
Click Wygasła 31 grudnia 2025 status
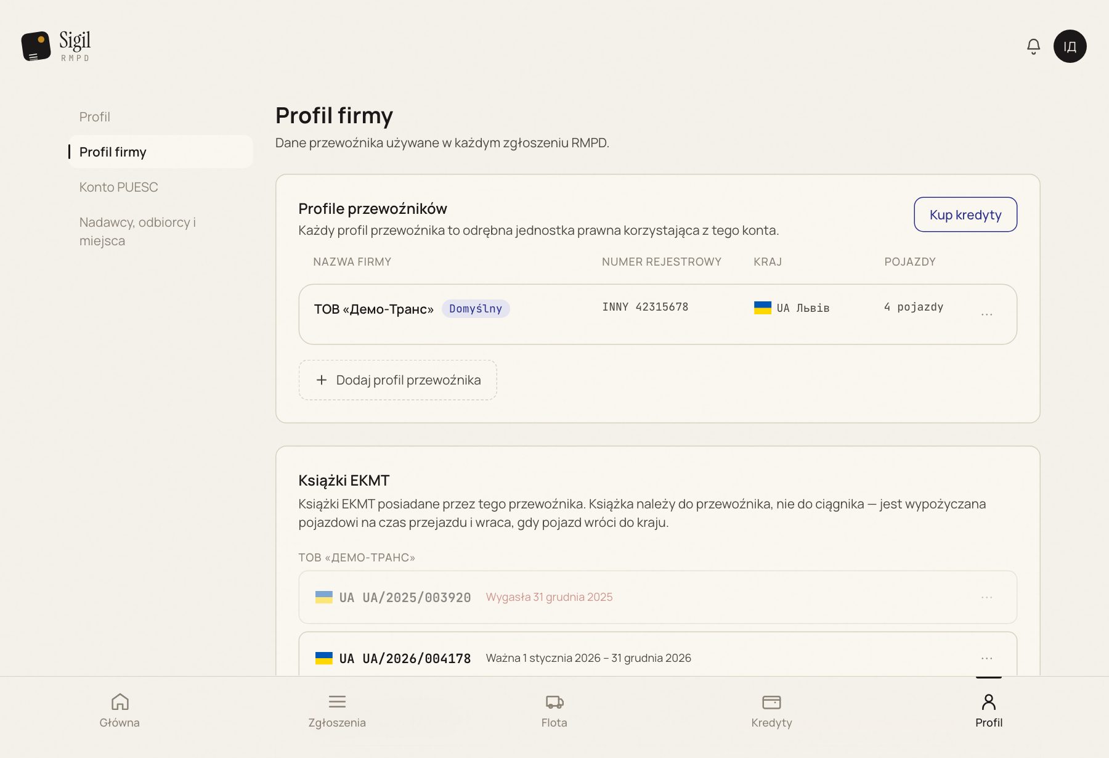coord(550,597)
